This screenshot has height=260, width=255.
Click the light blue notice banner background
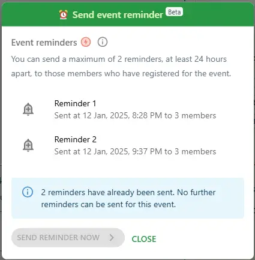[128, 198]
